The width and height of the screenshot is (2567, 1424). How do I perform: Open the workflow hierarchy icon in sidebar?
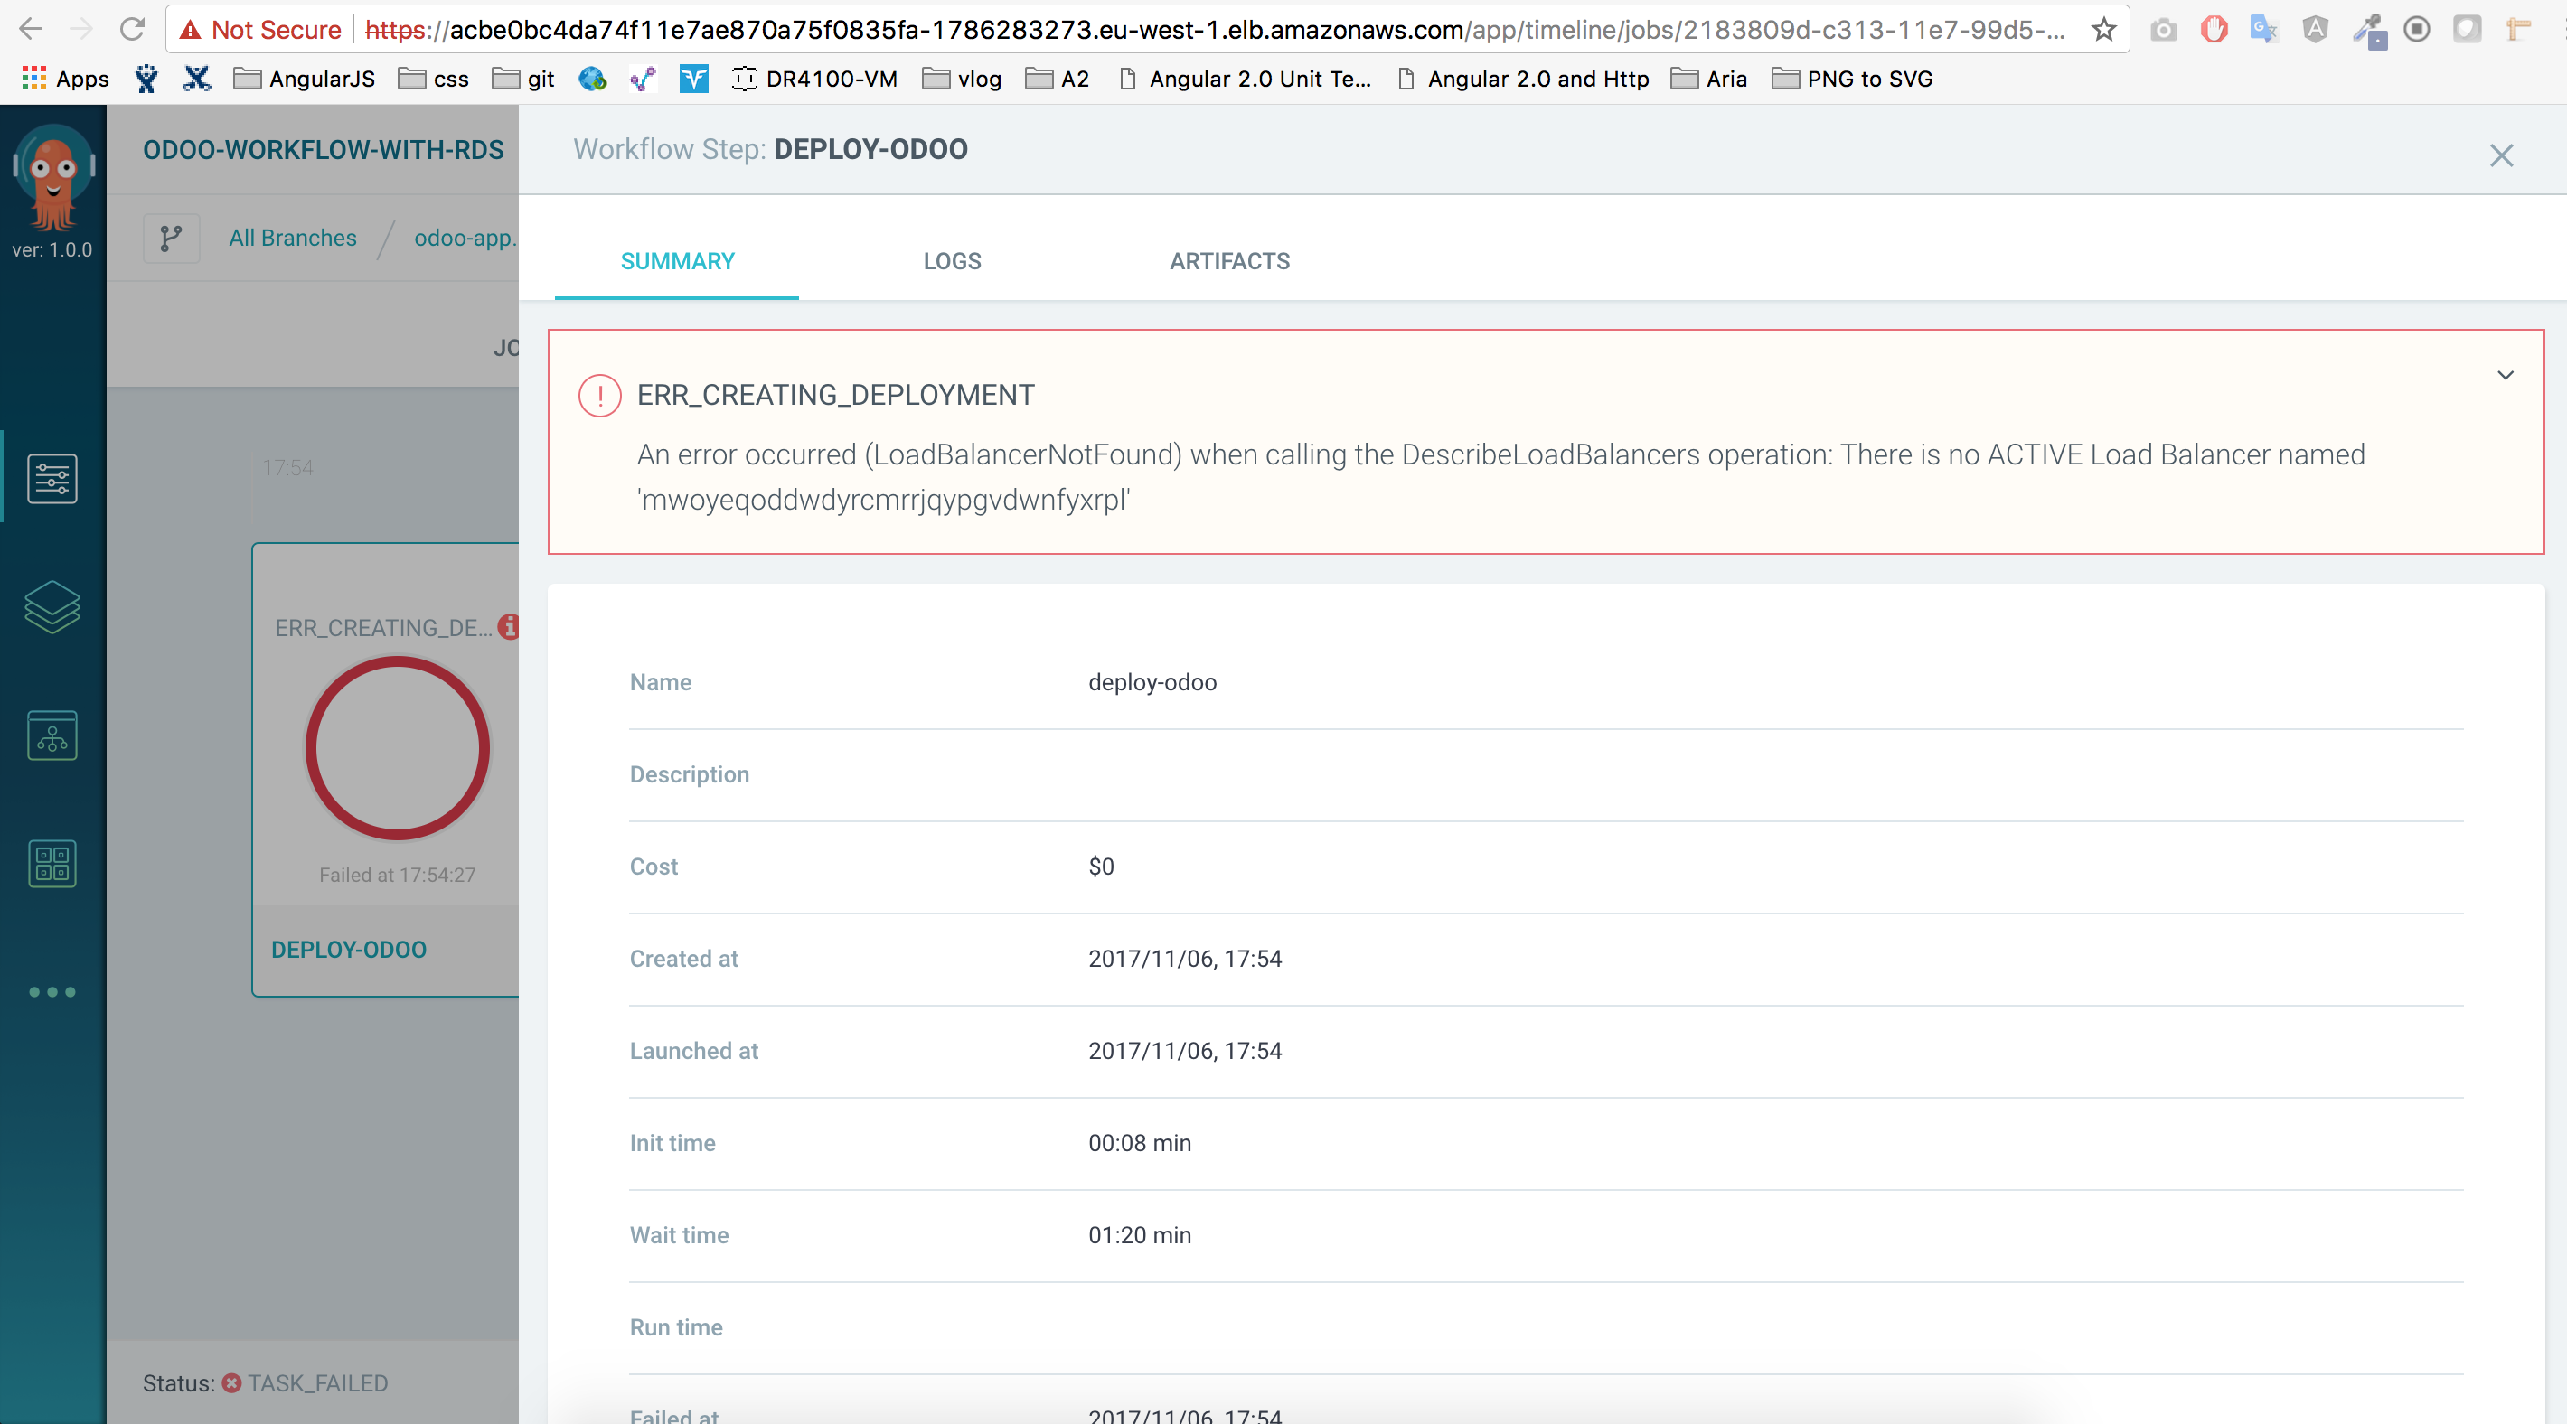coord(52,735)
